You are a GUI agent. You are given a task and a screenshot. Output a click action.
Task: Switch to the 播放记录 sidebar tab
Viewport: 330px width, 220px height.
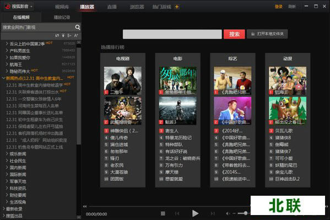(62, 17)
